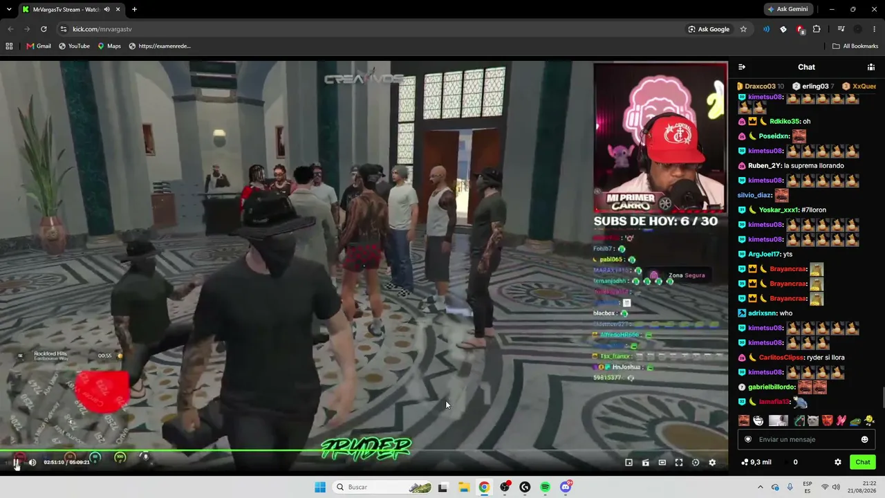This screenshot has width=885, height=498.
Task: Open the chat users list icon
Action: (x=871, y=67)
